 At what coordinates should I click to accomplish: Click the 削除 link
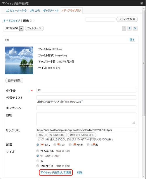(x=80, y=172)
